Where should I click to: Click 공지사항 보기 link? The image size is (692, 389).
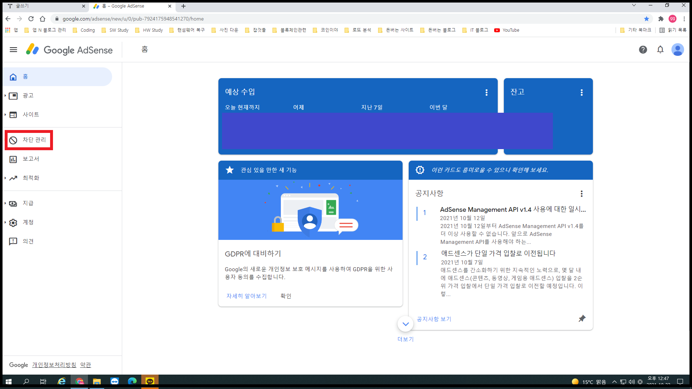[x=434, y=319]
